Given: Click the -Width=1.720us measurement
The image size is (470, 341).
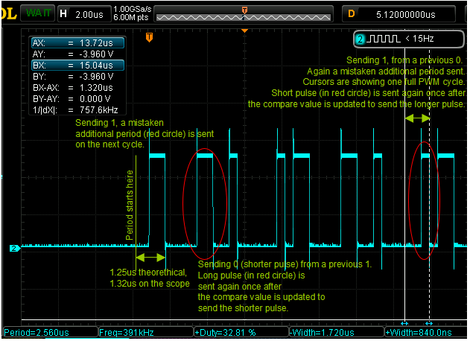Looking at the screenshot, I should tap(335, 332).
